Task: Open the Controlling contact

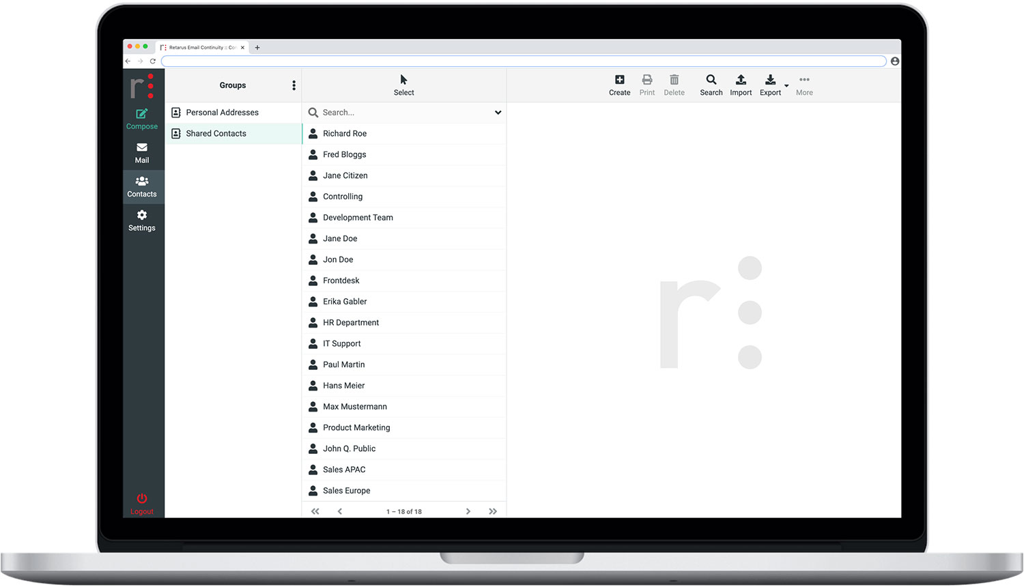Action: [x=404, y=197]
